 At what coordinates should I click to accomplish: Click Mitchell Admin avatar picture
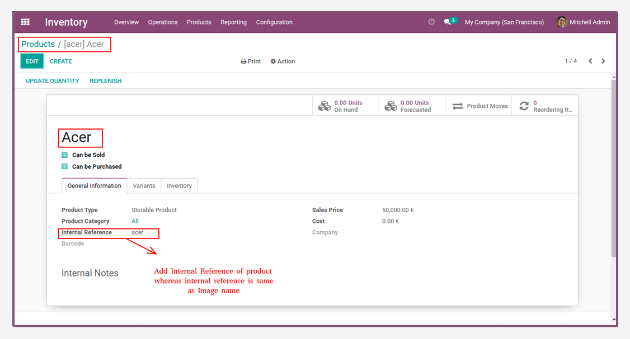[x=561, y=22]
